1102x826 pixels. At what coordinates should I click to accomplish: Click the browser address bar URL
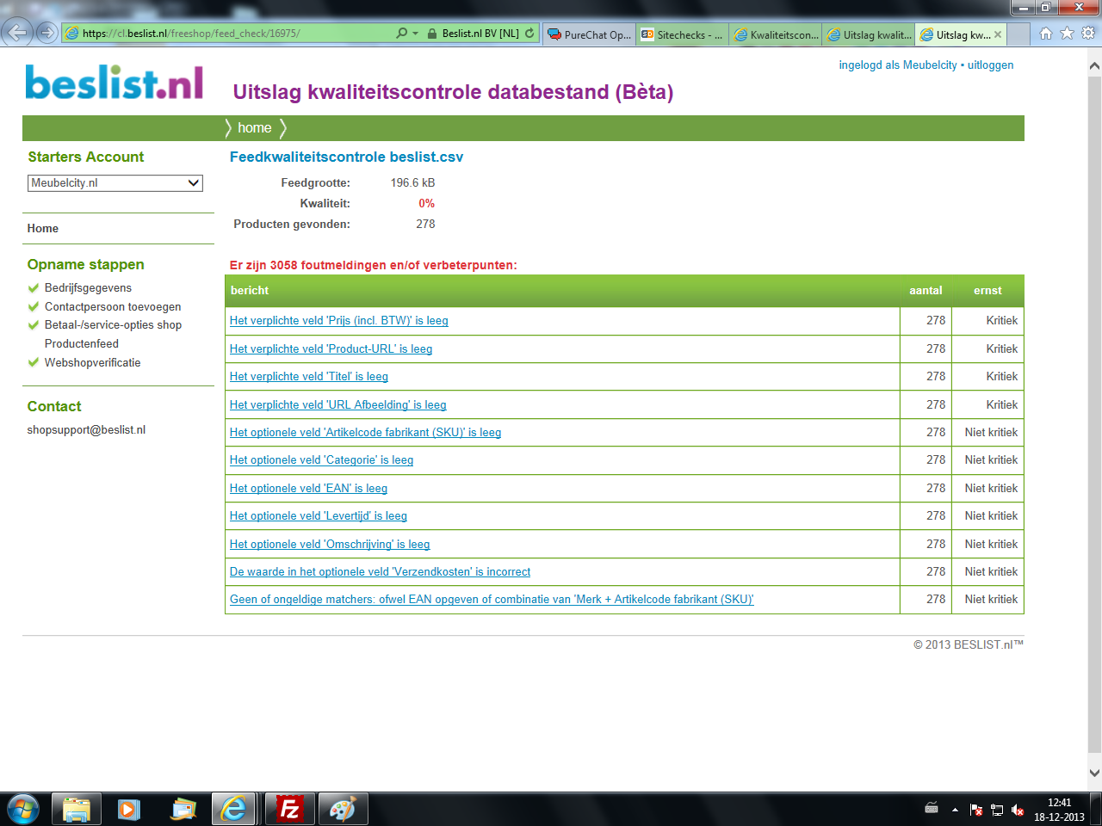click(191, 34)
